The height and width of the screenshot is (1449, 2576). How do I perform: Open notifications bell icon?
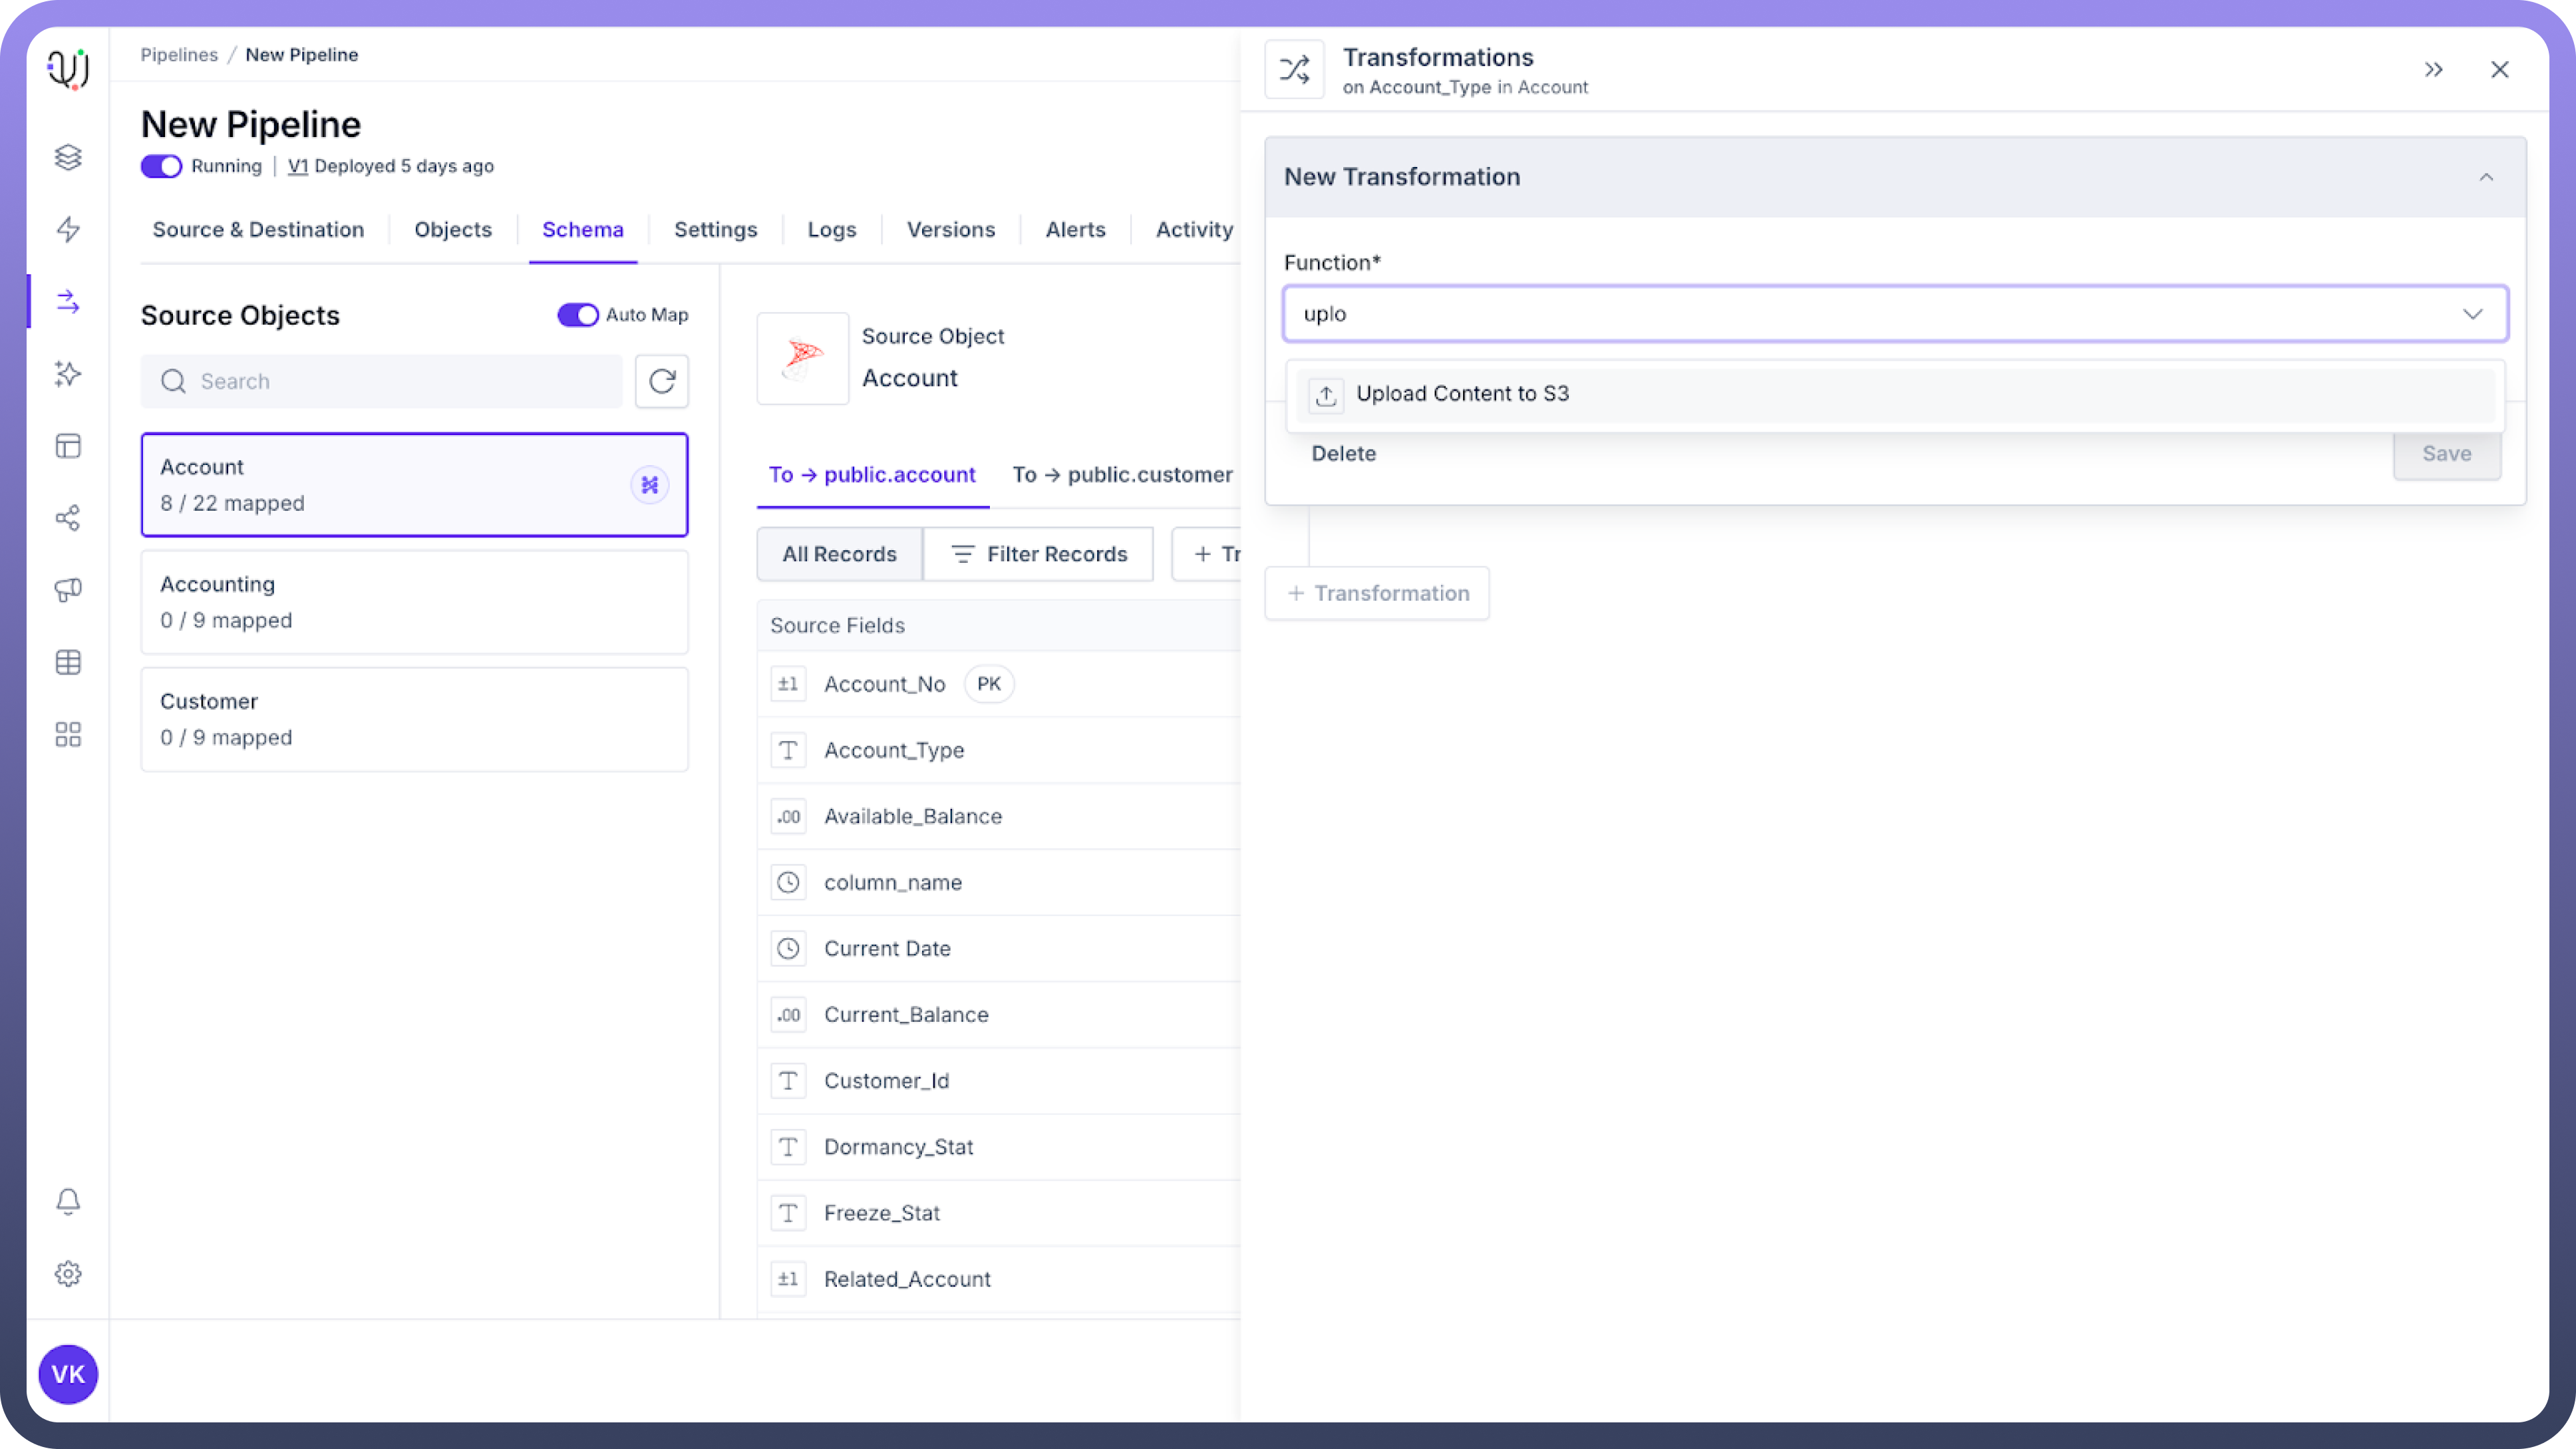click(x=68, y=1201)
